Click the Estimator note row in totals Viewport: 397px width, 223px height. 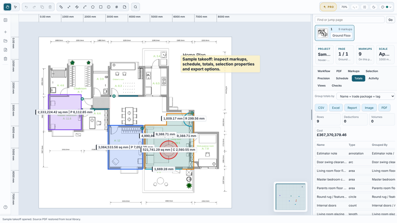coord(355,153)
